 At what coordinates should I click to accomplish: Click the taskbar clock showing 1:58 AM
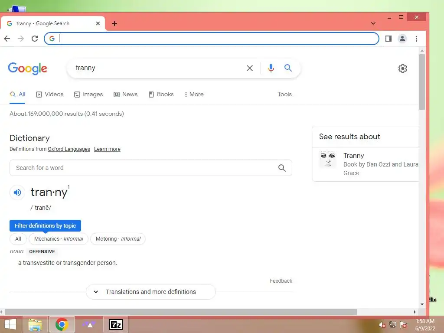pyautogui.click(x=425, y=325)
